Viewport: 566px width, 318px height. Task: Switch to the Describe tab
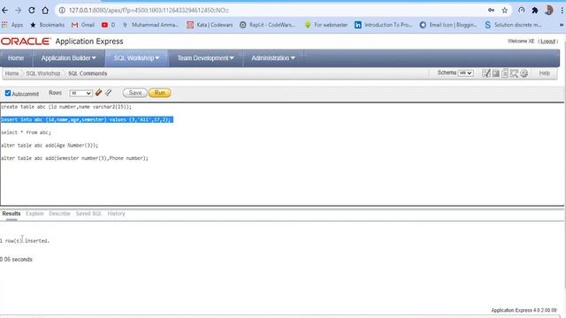tap(59, 214)
